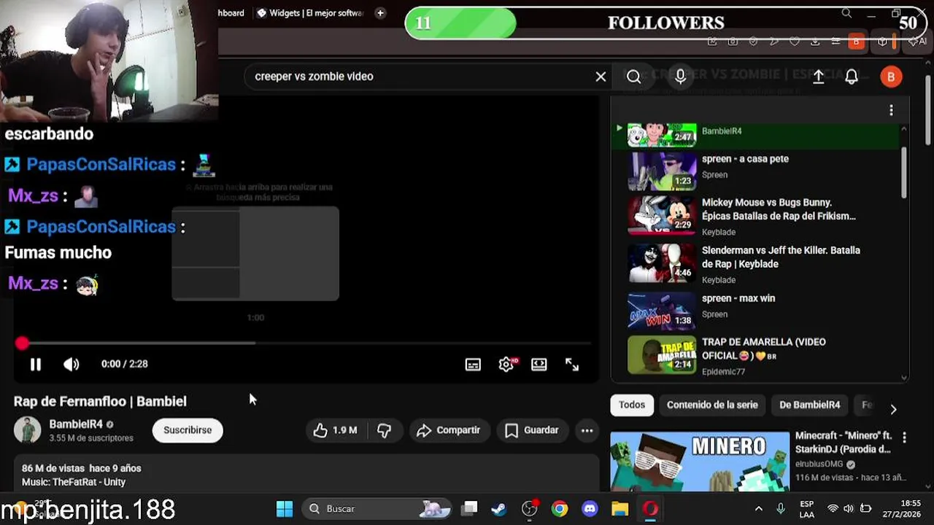This screenshot has width=934, height=525.
Task: Open ESP LAA language switcher
Action: [x=807, y=509]
